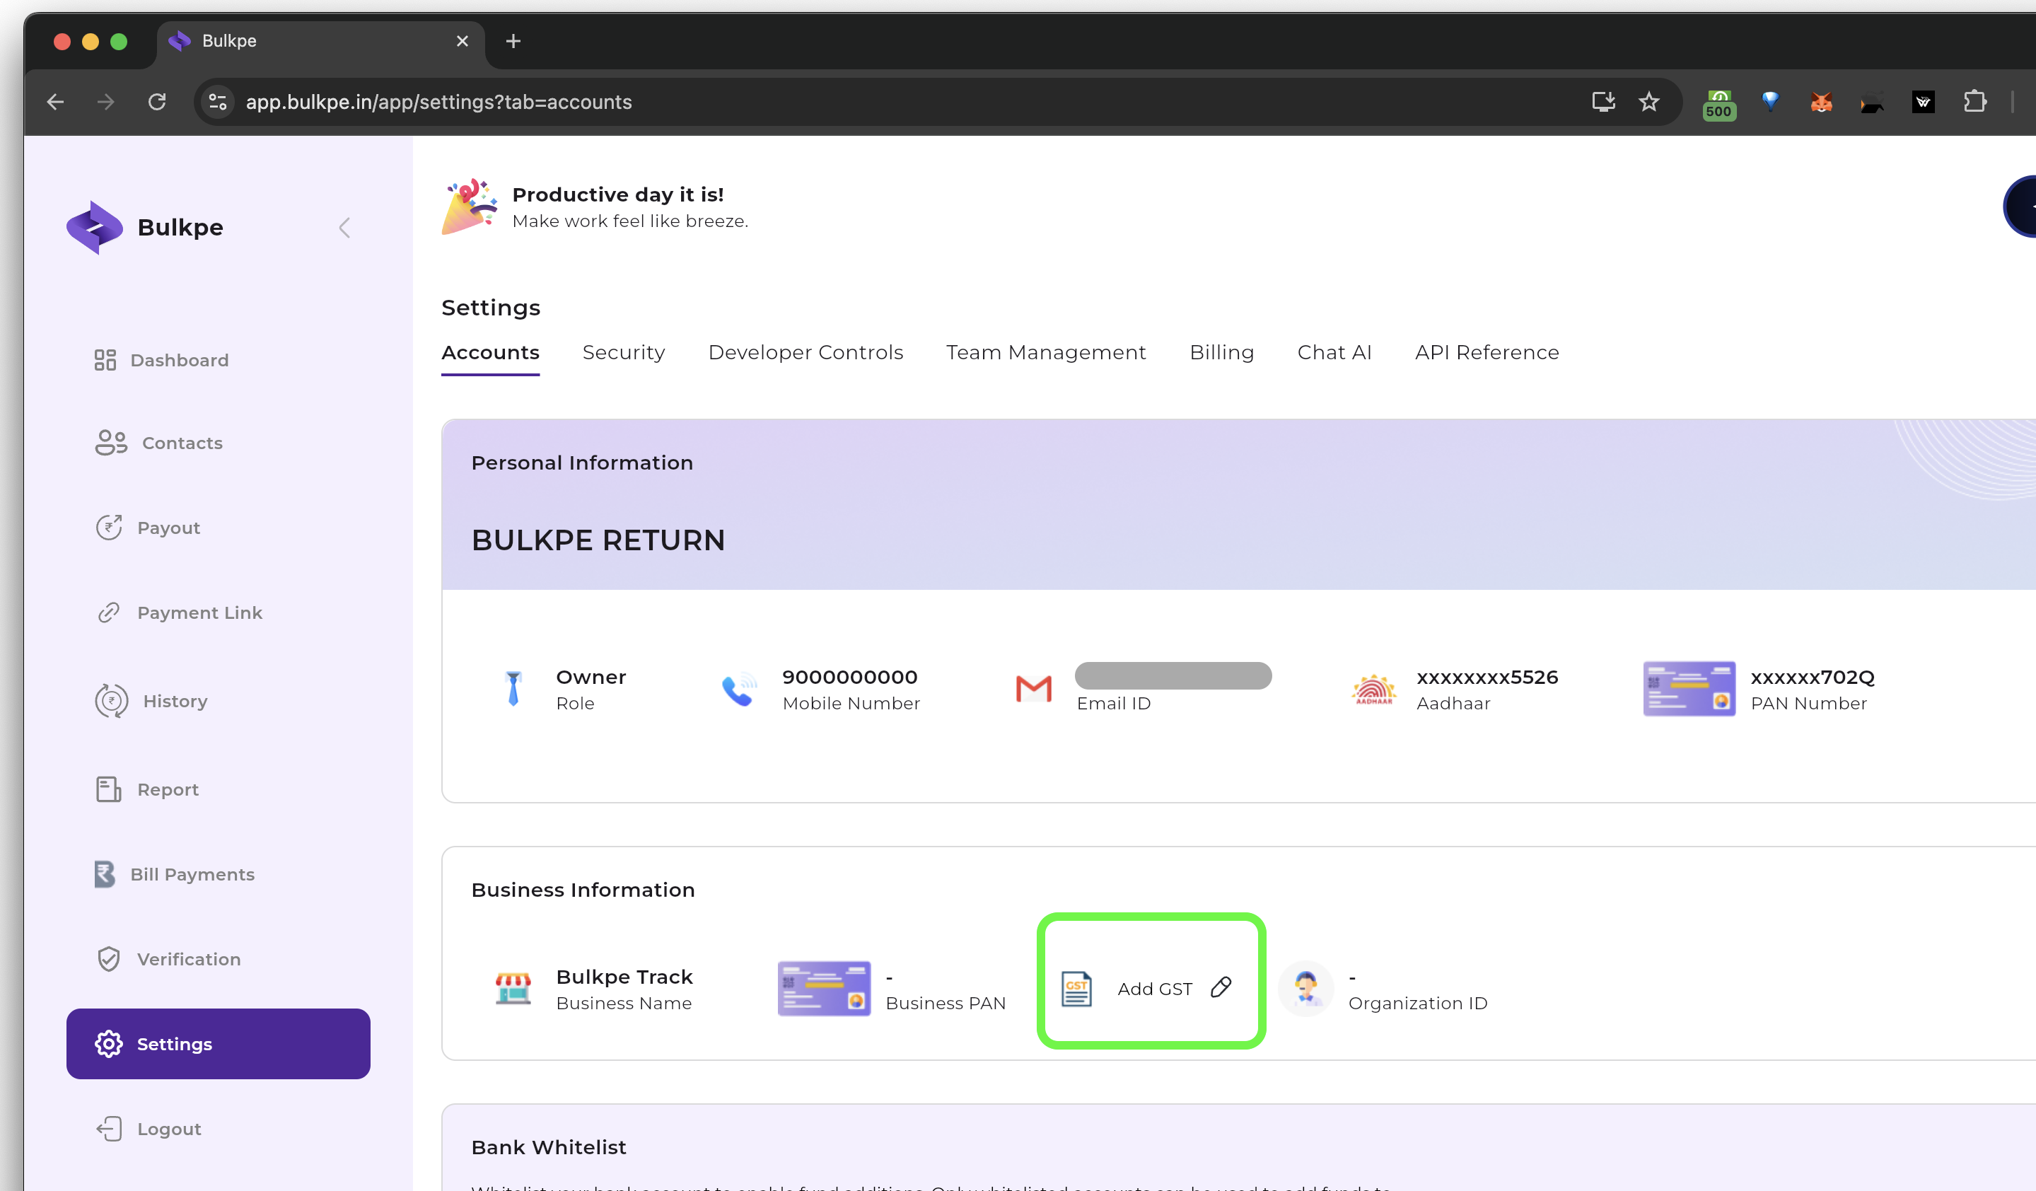Click the Bulkpe logo in the sidebar
Viewport: 2036px width, 1191px height.
coord(95,227)
